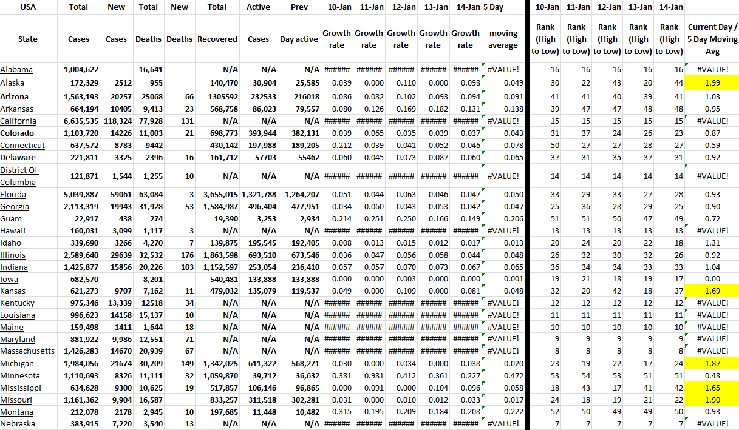The image size is (739, 430).
Task: Open the Guam link
Action: [11, 219]
